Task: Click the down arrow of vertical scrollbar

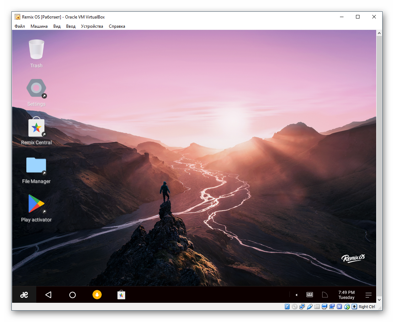Action: tap(379, 300)
